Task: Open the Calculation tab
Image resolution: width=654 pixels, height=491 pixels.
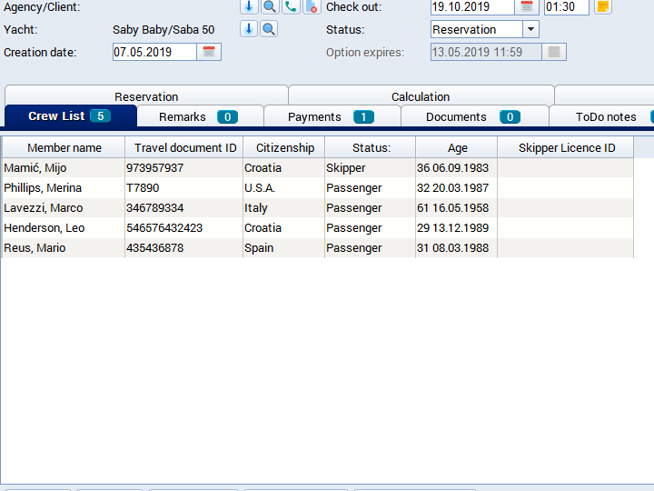Action: tap(421, 96)
